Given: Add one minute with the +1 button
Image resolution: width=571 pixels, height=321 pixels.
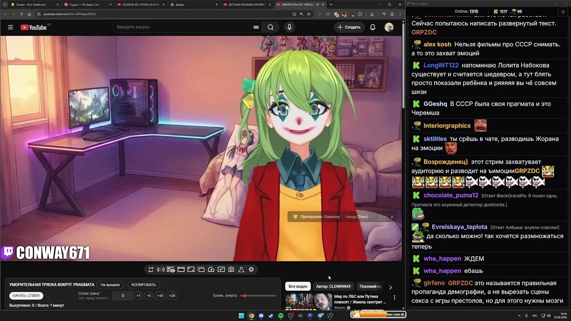Looking at the screenshot, I should tap(138, 296).
